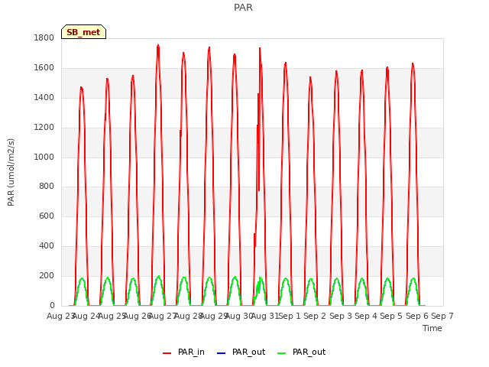Click the Sep 3 x-axis label

coord(341,316)
